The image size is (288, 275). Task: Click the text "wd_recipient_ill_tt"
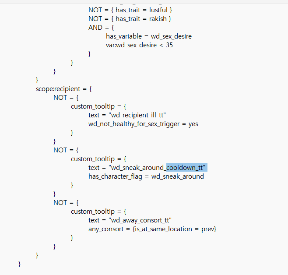coord(137,115)
